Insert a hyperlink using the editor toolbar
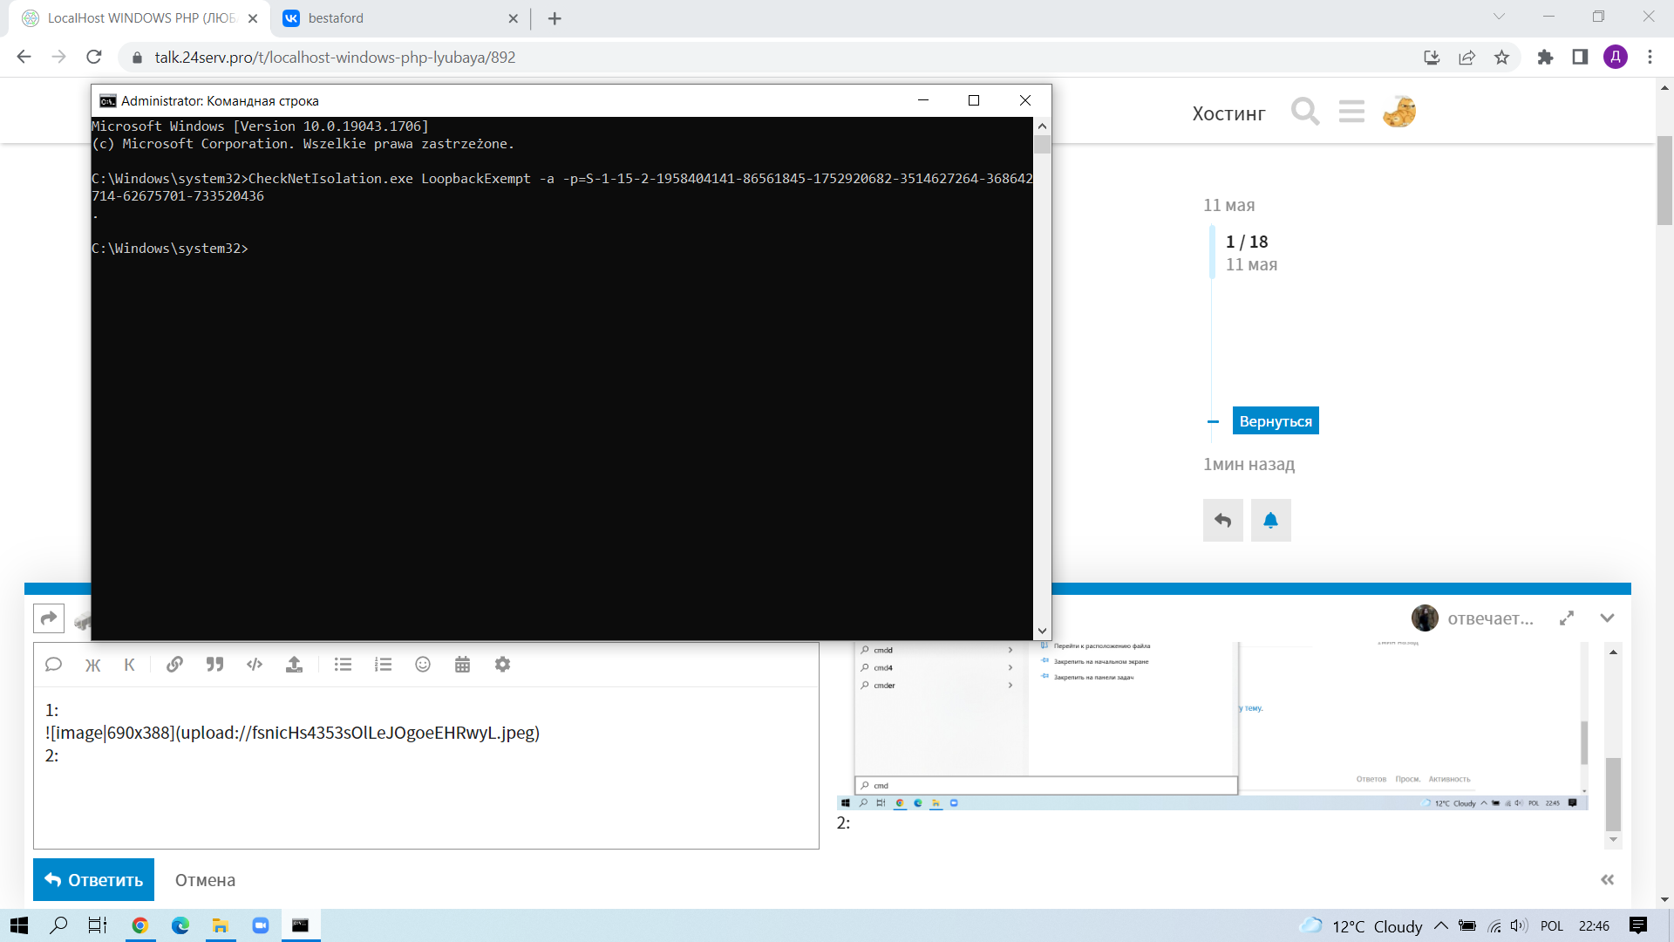 pyautogui.click(x=174, y=665)
